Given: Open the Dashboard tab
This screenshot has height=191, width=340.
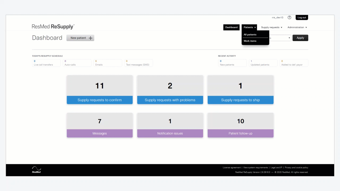Looking at the screenshot, I should click(x=231, y=27).
